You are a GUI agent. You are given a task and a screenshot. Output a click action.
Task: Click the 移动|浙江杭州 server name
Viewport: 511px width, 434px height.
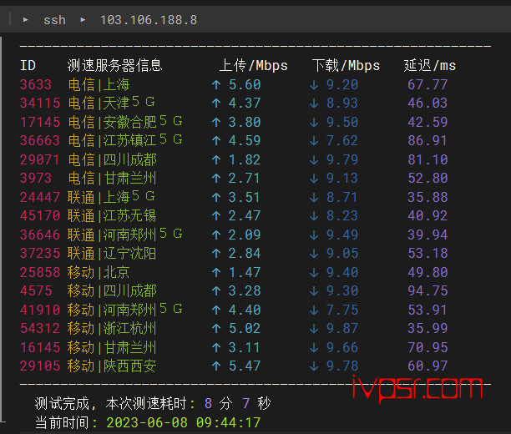pos(112,328)
